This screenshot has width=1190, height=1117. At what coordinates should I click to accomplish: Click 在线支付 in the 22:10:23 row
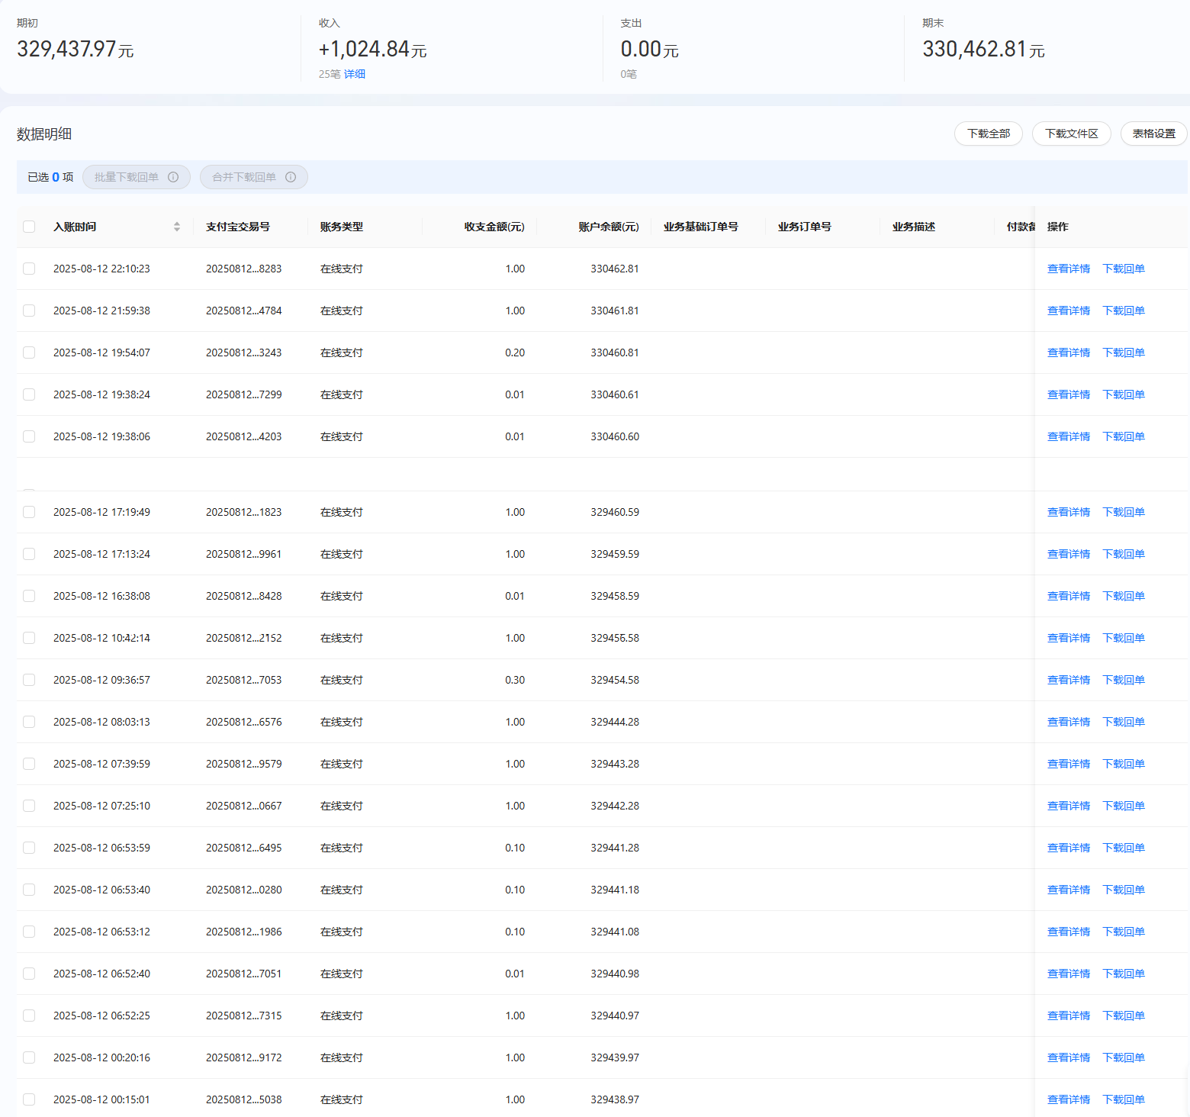pos(342,269)
